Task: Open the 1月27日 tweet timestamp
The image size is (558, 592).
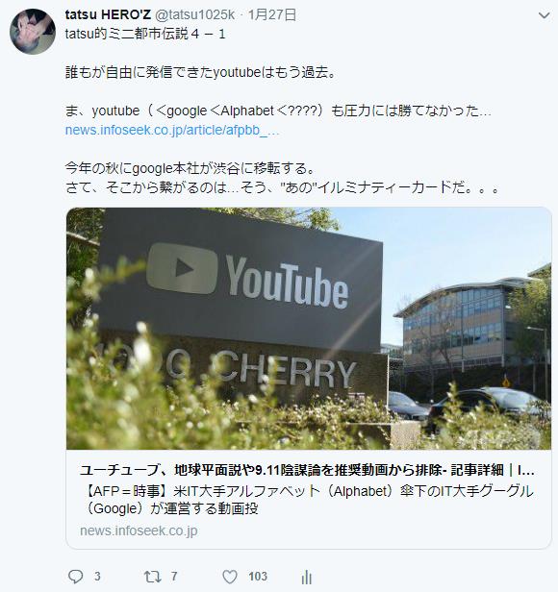Action: [272, 14]
